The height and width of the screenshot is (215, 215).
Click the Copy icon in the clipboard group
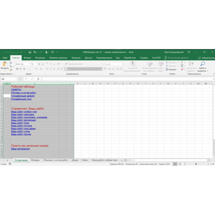pos(11,66)
